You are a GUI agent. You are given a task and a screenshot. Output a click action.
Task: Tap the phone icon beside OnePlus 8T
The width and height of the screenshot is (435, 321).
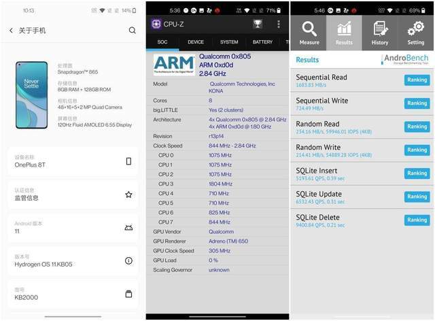click(x=128, y=161)
